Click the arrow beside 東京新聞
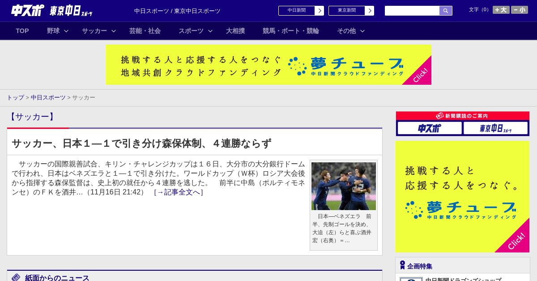 pos(370,11)
